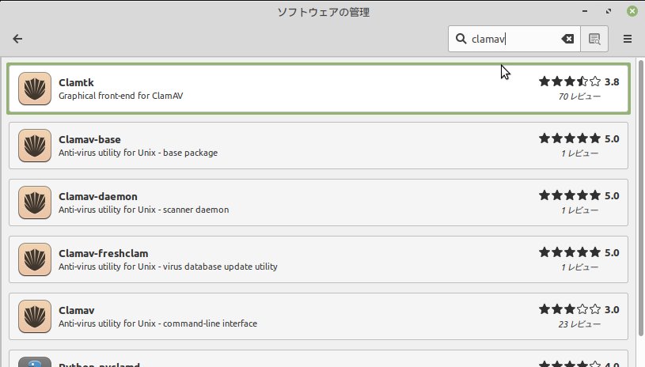Viewport: 645px width, 367px height.
Task: Click the Clamav-daemon package icon
Action: pos(34,202)
